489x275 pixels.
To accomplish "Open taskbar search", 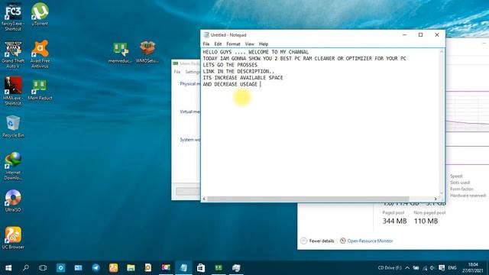I will tap(26, 268).
